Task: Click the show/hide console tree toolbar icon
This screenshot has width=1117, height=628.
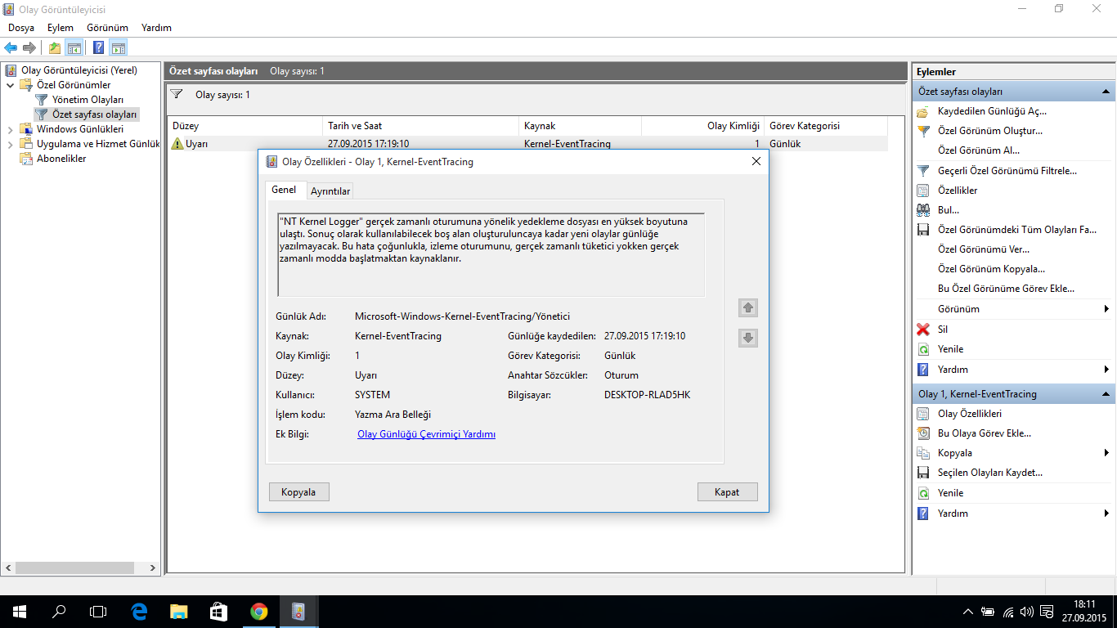Action: tap(74, 47)
